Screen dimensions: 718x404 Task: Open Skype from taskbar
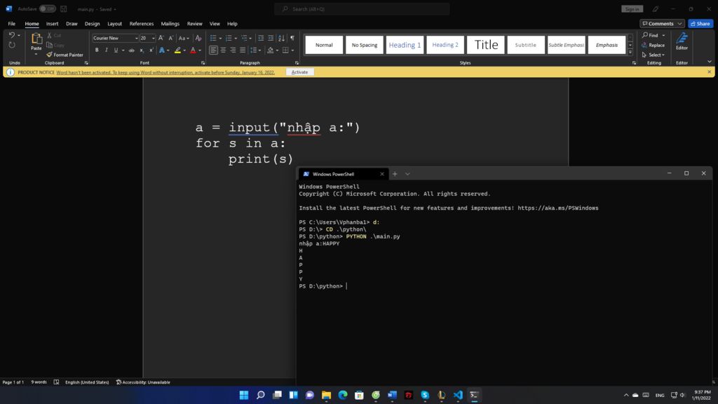(x=425, y=395)
